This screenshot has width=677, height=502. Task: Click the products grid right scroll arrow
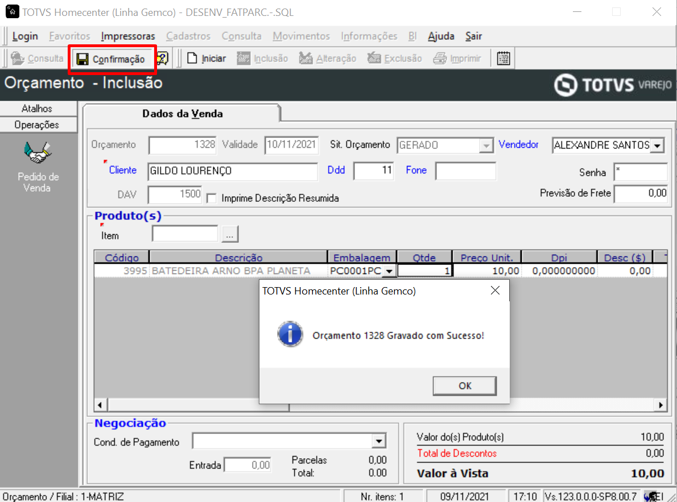661,405
